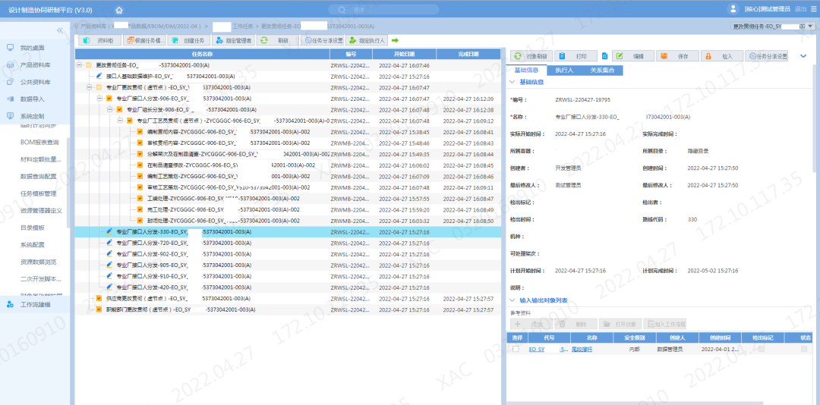Image resolution: width=820 pixels, height=405 pixels.
Task: Collapse the 输入输出对象列表 section
Action: (512, 300)
